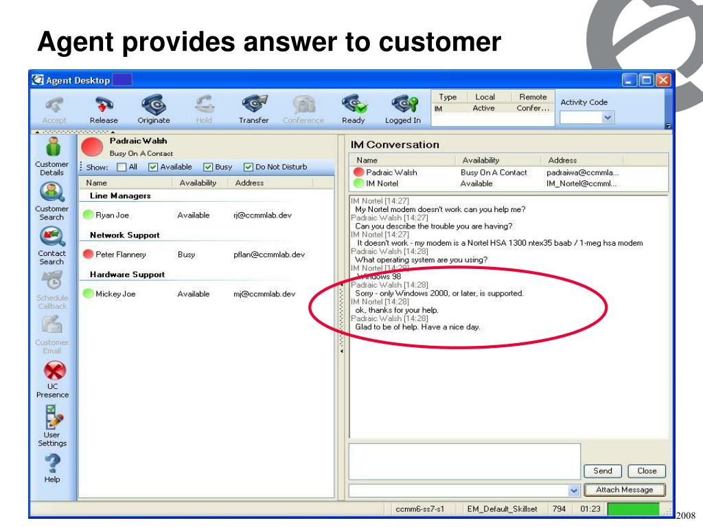Click the UC Presence icon
This screenshot has width=703, height=527.
pos(55,371)
